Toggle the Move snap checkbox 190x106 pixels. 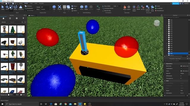(36, 9)
